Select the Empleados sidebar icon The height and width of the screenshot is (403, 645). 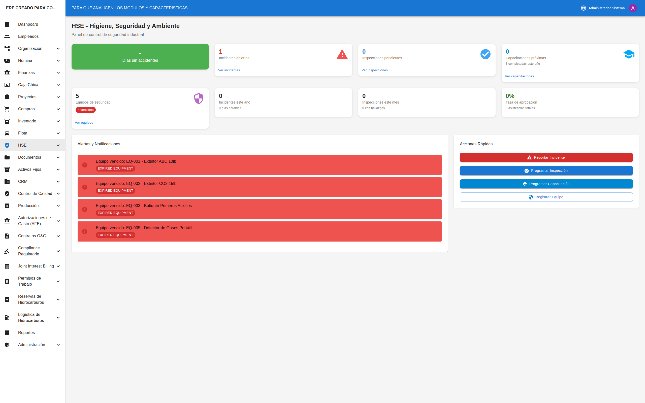click(7, 36)
